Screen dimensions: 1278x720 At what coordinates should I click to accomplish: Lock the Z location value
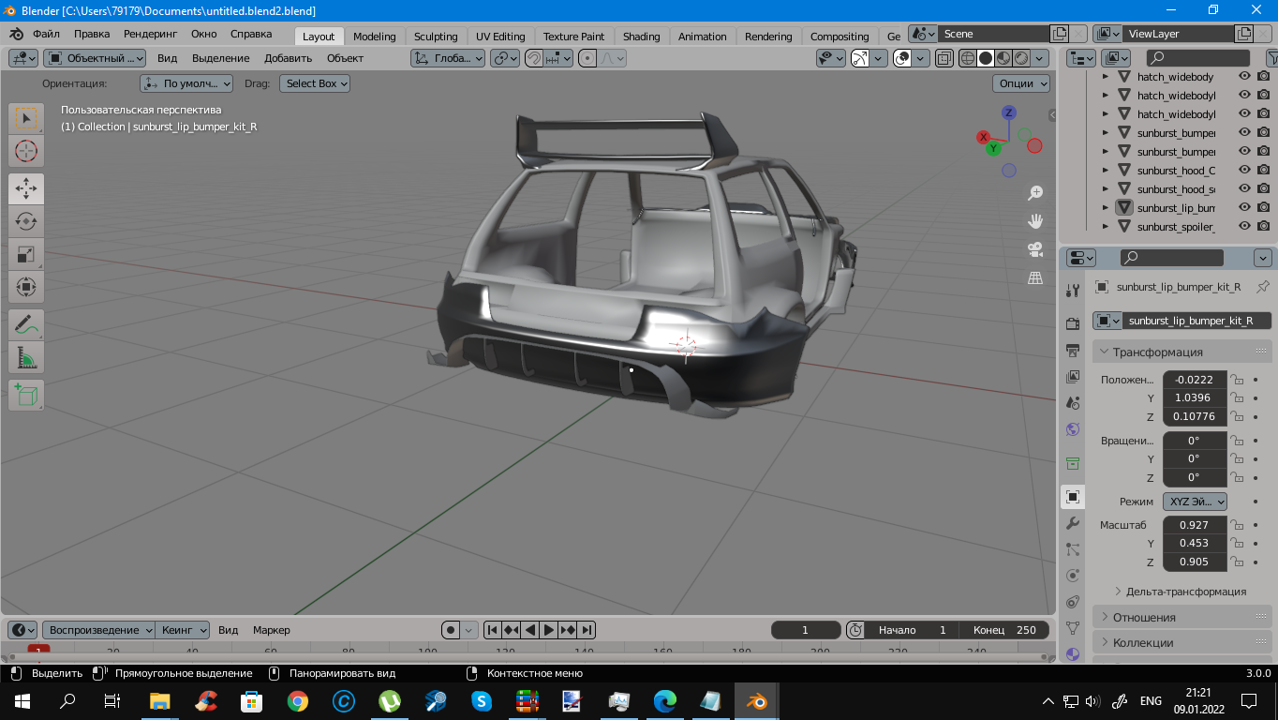tap(1237, 416)
